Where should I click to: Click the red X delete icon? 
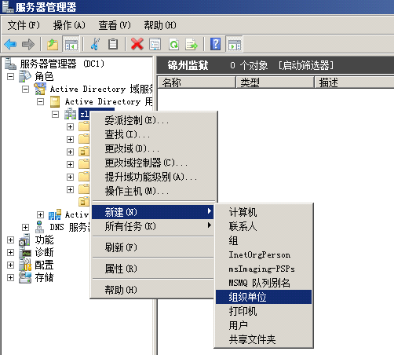137,44
